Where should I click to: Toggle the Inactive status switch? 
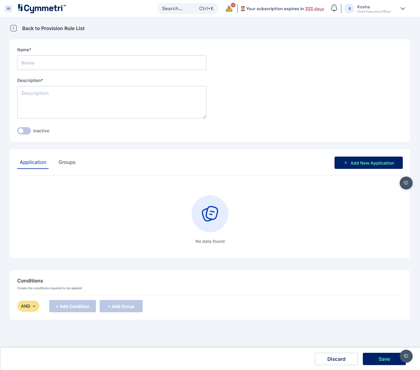click(x=24, y=131)
